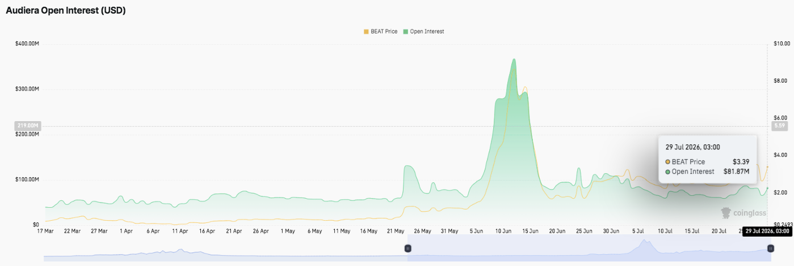The width and height of the screenshot is (794, 266).
Task: Click the $4.00 right axis label
Action: coord(779,155)
